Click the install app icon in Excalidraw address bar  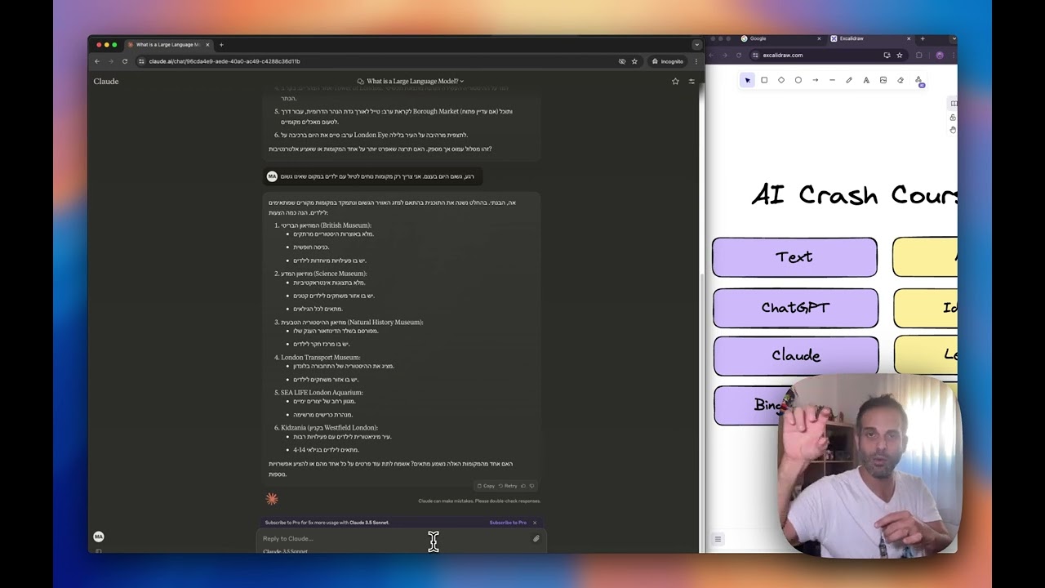[x=887, y=56]
